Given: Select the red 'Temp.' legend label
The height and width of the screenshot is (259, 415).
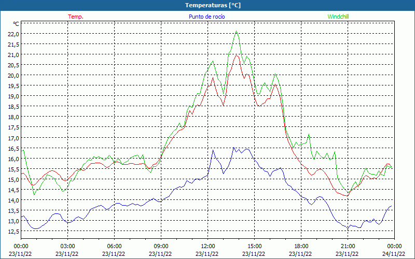Looking at the screenshot, I should pos(76,17).
